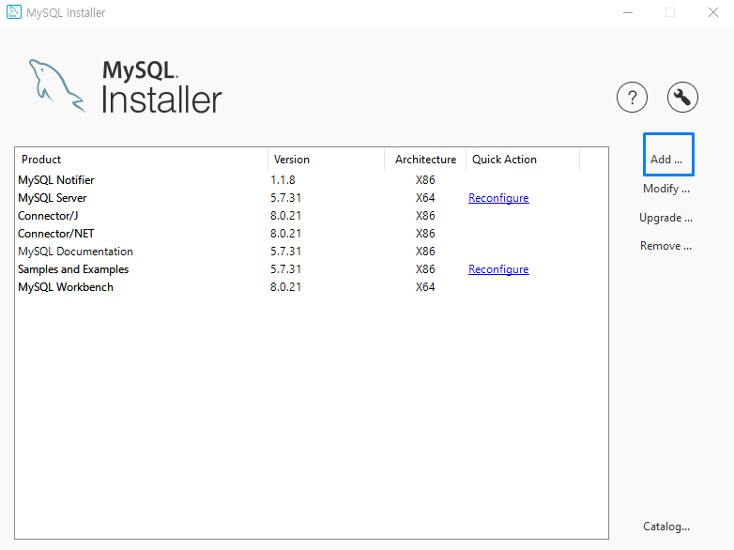Viewport: 734px width, 550px height.
Task: Click version 1.1.8 of MySQL Notifier
Action: click(283, 180)
